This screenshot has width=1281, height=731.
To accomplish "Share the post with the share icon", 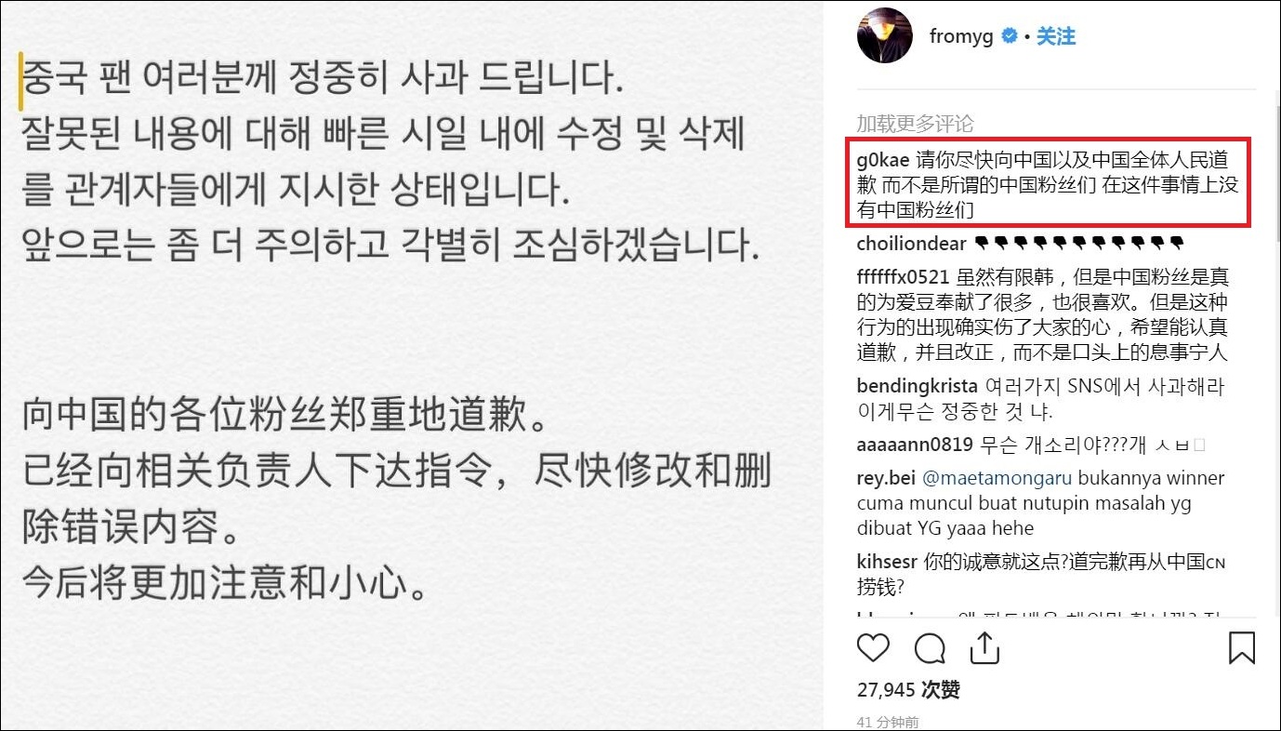I will 985,647.
